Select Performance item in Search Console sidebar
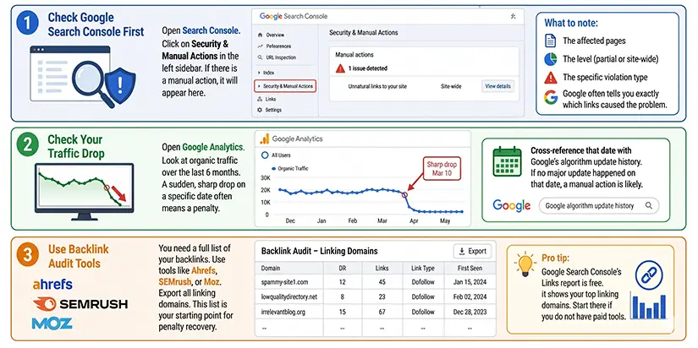This screenshot has height=348, width=698. [x=274, y=46]
